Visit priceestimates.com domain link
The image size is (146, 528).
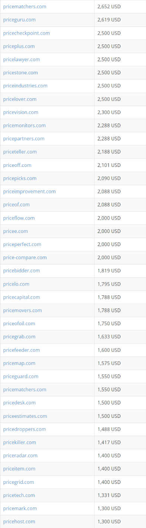[x=25, y=416]
